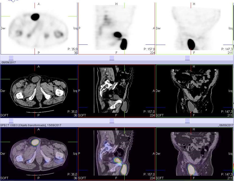
Task: Click slider handle beneath sagittal CT view
Action: [x=112, y=120]
